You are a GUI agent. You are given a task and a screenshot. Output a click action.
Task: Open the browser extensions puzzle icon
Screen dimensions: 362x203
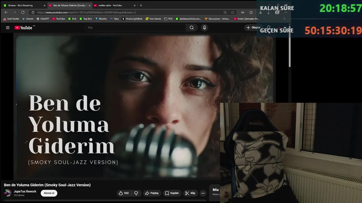coord(251,12)
